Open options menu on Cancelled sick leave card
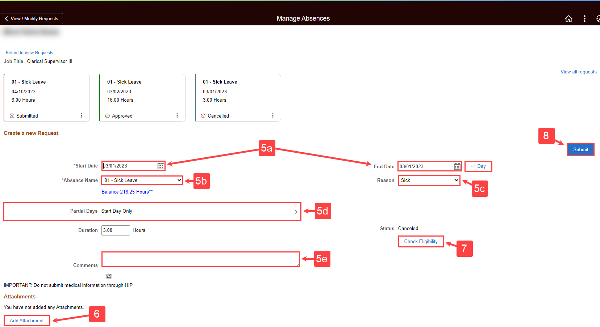This screenshot has width=600, height=327. pos(273,116)
